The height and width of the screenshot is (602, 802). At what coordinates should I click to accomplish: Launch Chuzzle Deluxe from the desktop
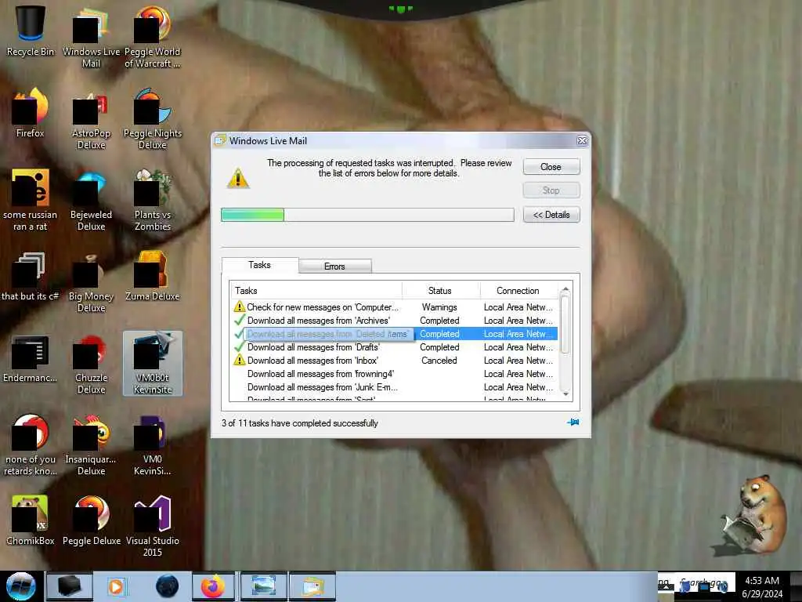point(91,364)
